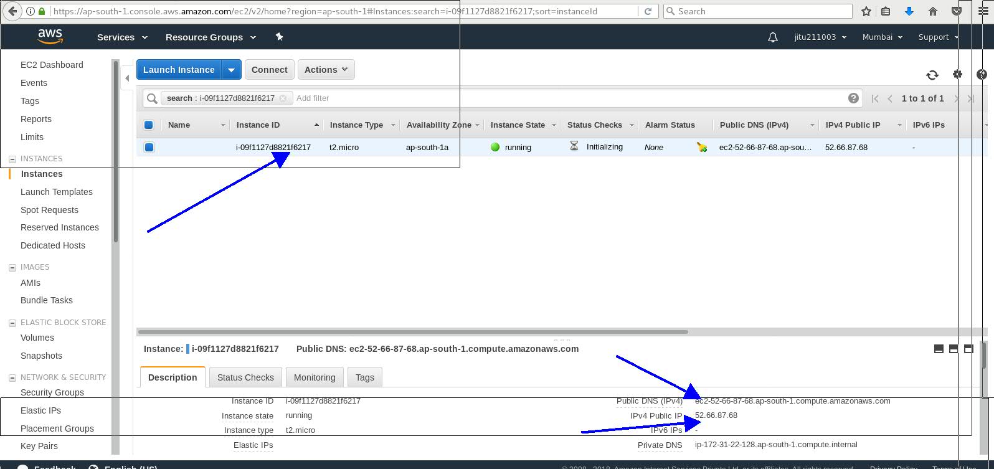Bookmark this page with the star icon
Viewport: 994px width, 469px height.
point(866,11)
